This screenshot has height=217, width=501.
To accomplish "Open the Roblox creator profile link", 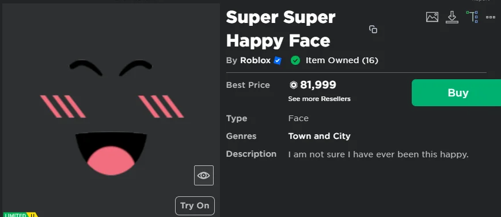I will click(255, 60).
